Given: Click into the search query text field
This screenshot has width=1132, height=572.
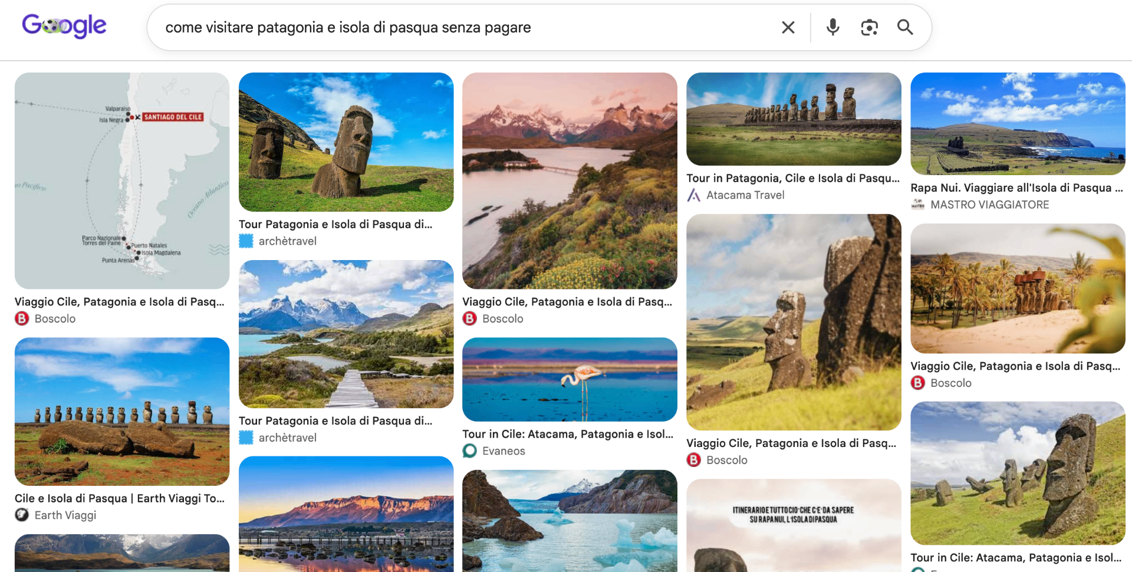Looking at the screenshot, I should pyautogui.click(x=466, y=28).
